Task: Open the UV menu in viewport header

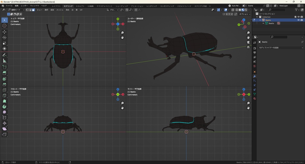Action: coord(81,10)
